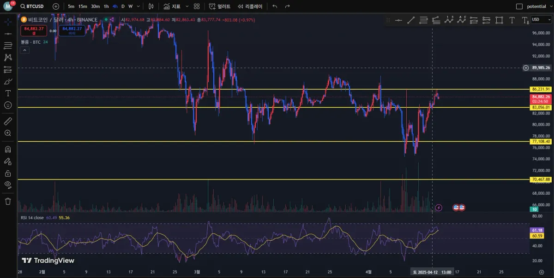Open the purple lightning event marker
This screenshot has height=278, width=554.
coord(439,208)
